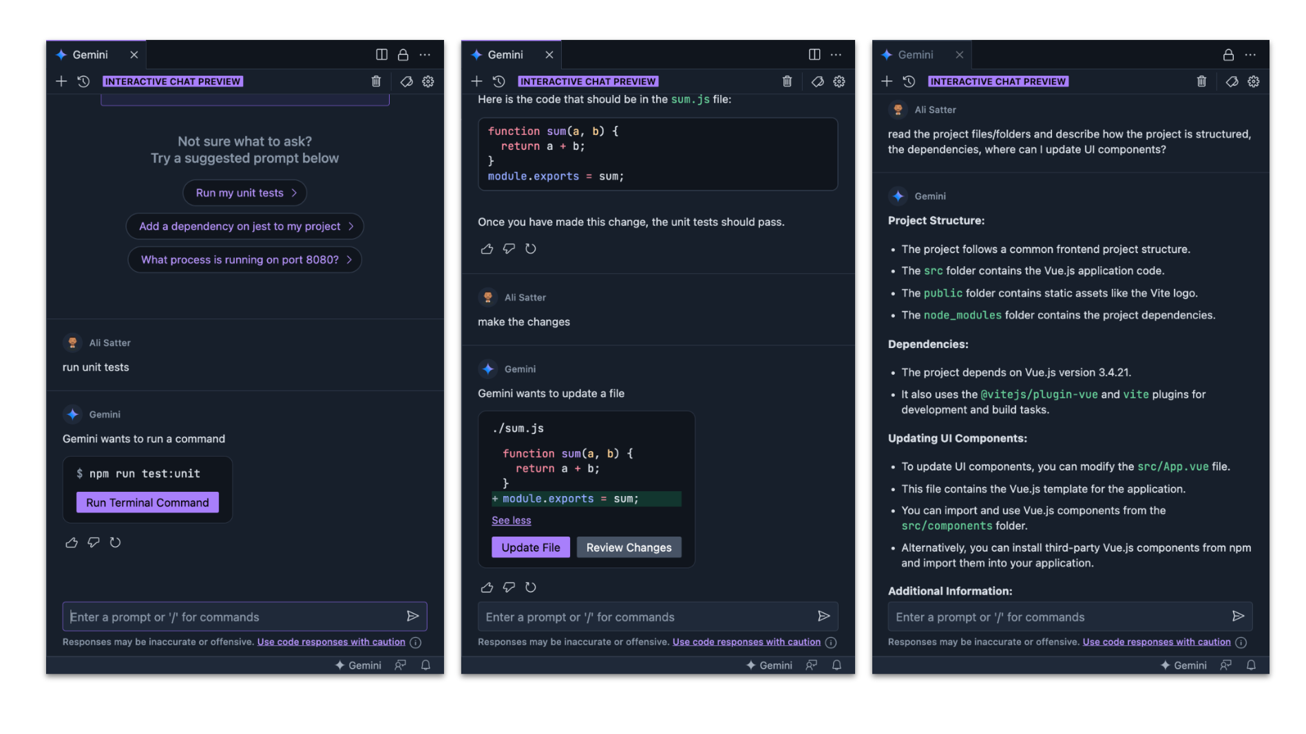Click Interactive Chat Preview badge in left panel

tap(173, 81)
